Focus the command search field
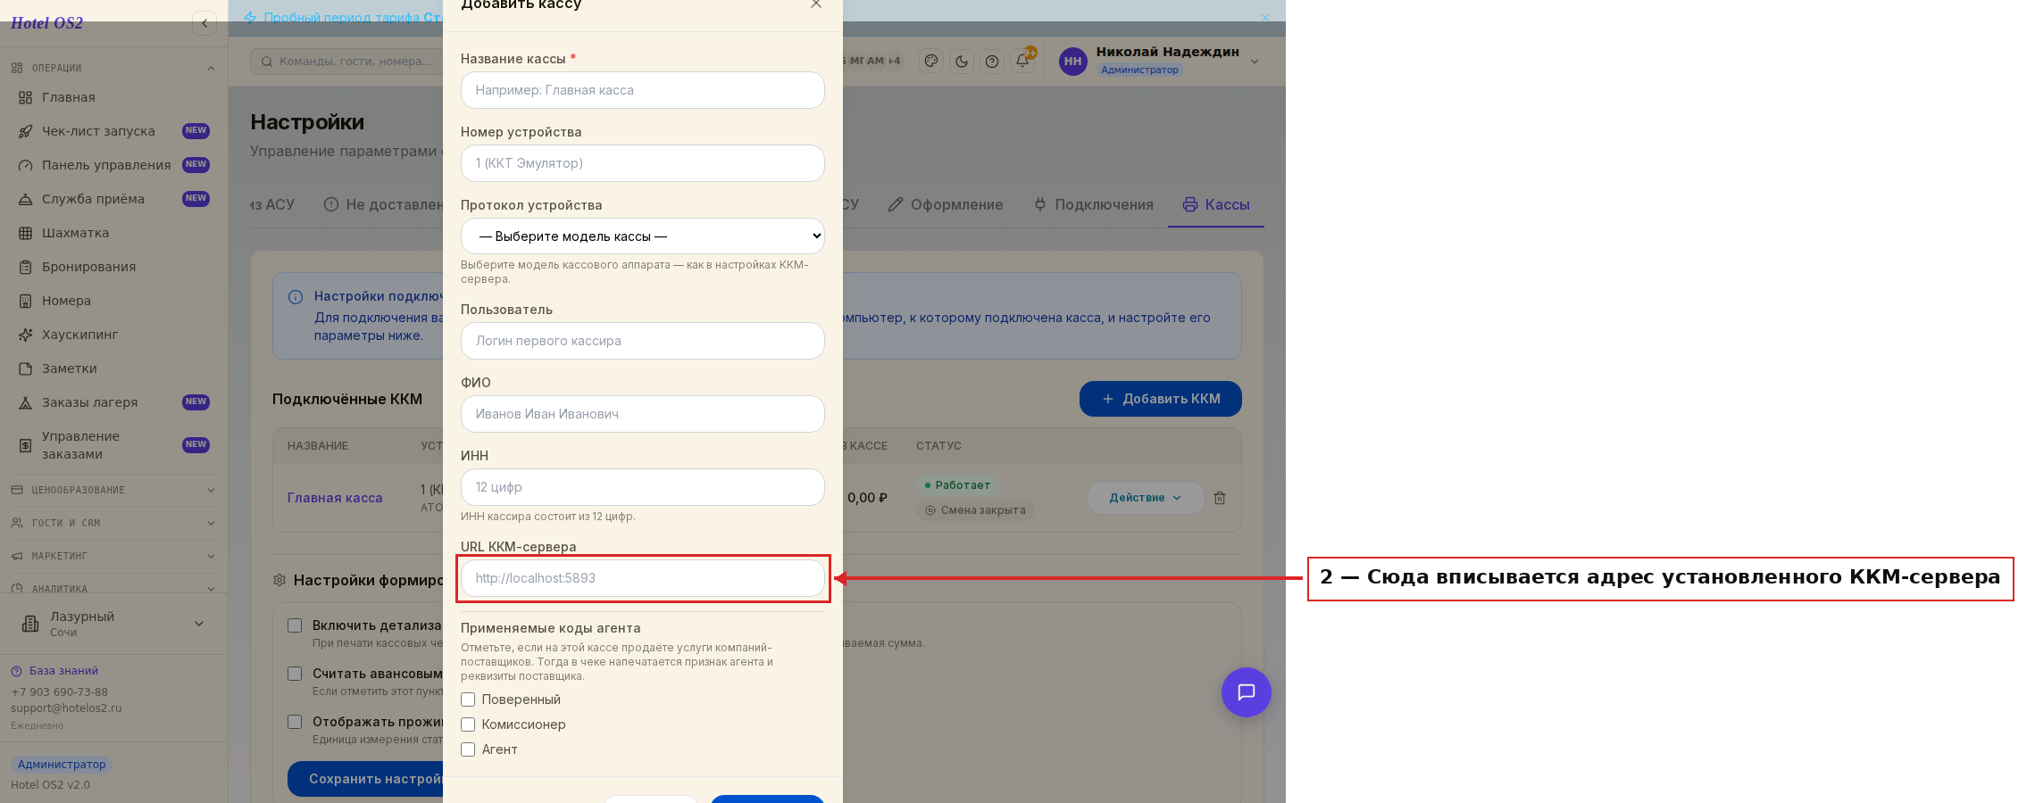The width and height of the screenshot is (2035, 803). 346,62
